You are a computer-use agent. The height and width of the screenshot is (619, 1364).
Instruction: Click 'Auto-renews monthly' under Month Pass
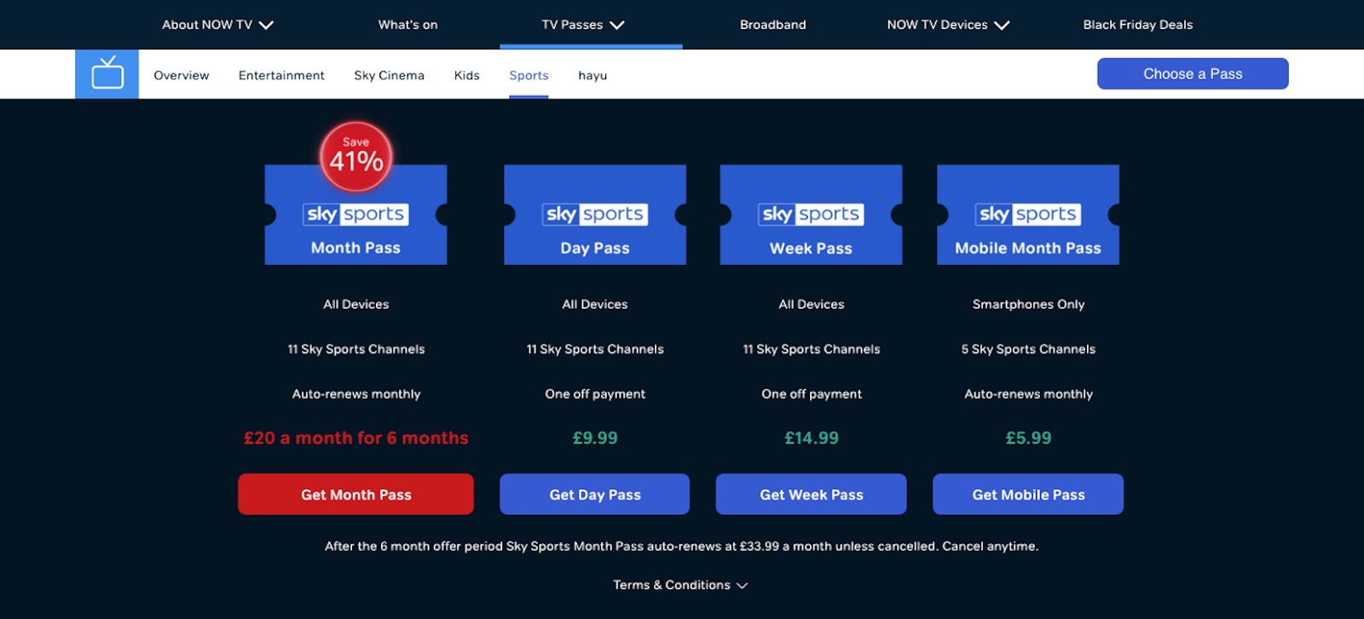[x=356, y=394]
